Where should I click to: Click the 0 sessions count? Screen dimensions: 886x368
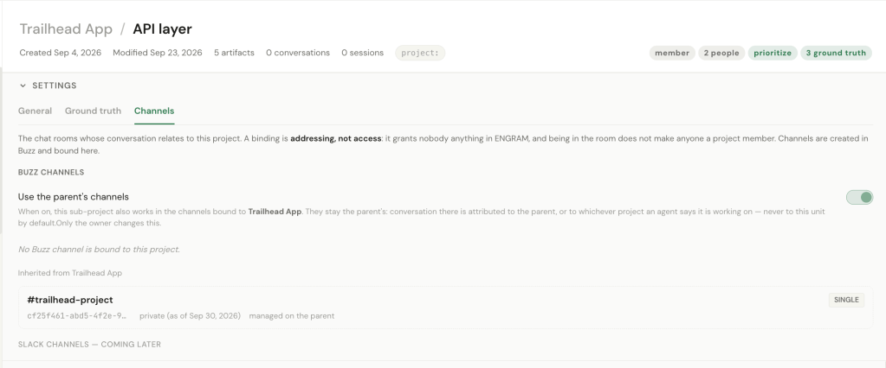point(362,53)
